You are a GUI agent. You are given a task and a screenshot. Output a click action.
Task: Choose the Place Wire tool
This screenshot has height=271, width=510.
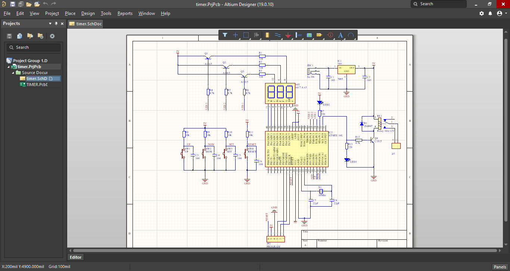coord(278,35)
